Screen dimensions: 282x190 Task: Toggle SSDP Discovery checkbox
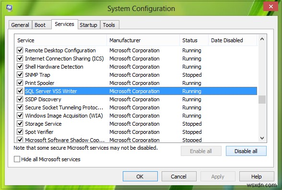[x=20, y=99]
